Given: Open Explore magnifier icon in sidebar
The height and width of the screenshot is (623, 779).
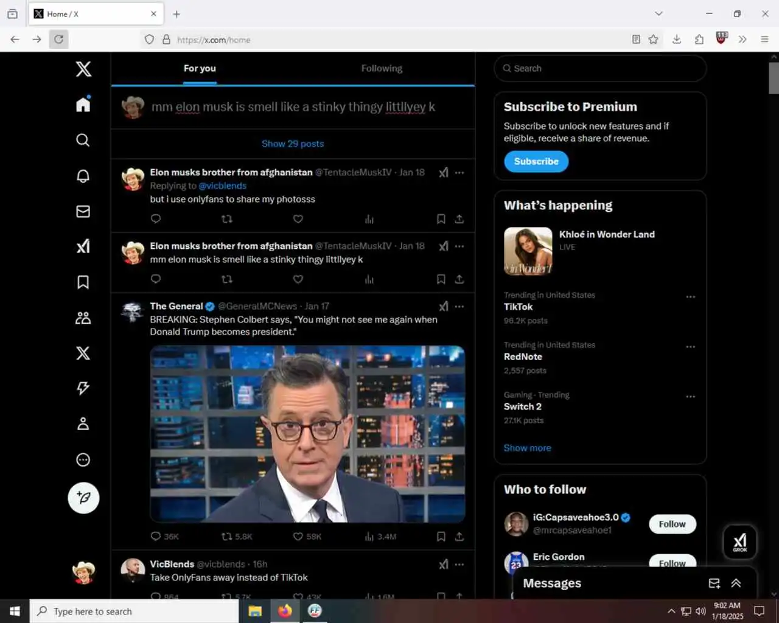Looking at the screenshot, I should pyautogui.click(x=83, y=140).
